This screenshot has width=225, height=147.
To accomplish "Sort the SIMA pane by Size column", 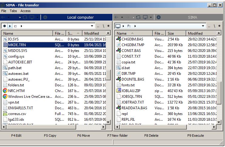I will coord(171,34).
